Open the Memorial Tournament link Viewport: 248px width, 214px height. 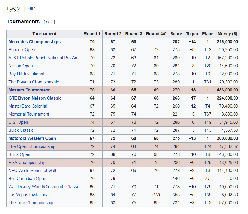[x=29, y=114]
